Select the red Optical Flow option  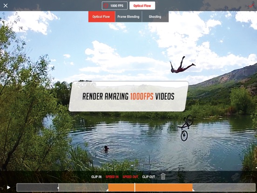pyautogui.click(x=101, y=17)
